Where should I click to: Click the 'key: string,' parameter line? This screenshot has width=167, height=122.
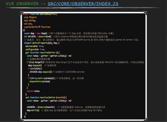[30, 21]
